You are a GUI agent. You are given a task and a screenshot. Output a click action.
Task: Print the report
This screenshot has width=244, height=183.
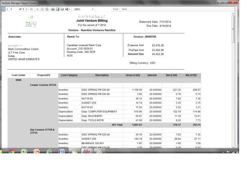pos(53,9)
